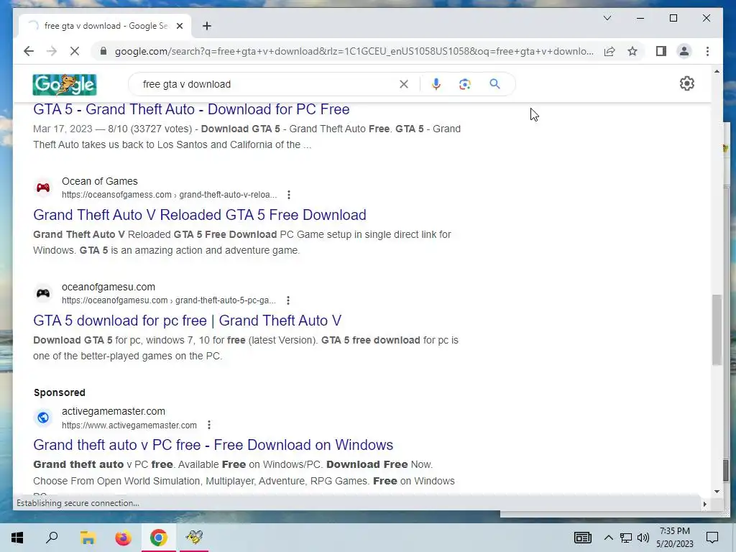Click the page vertical scrollbar thumb
Viewport: 736px width, 552px height.
(717, 329)
